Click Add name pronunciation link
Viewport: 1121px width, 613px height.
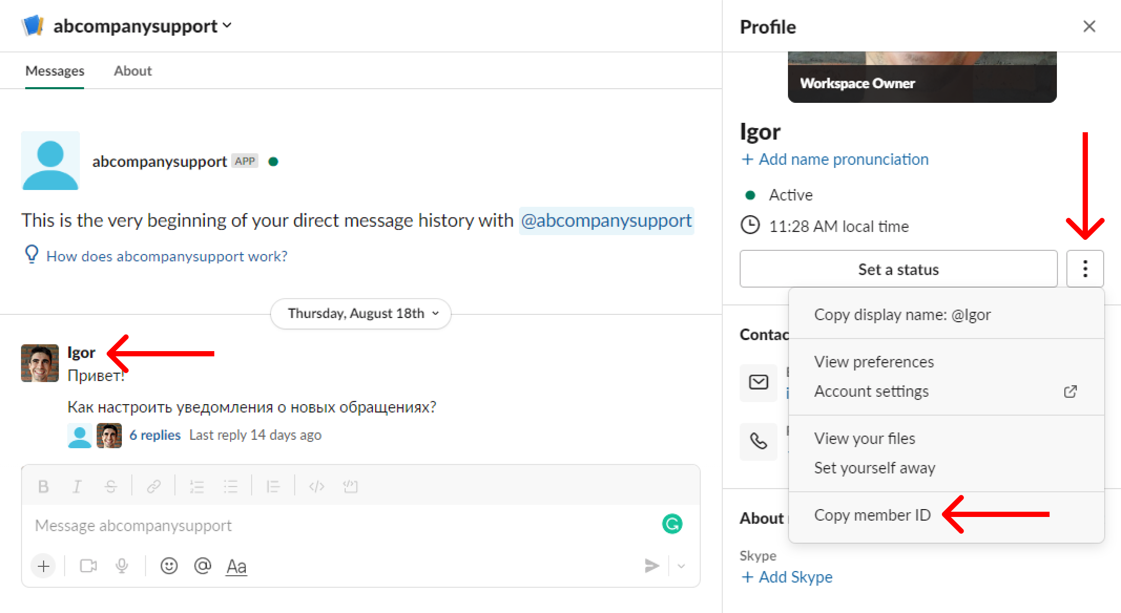835,159
